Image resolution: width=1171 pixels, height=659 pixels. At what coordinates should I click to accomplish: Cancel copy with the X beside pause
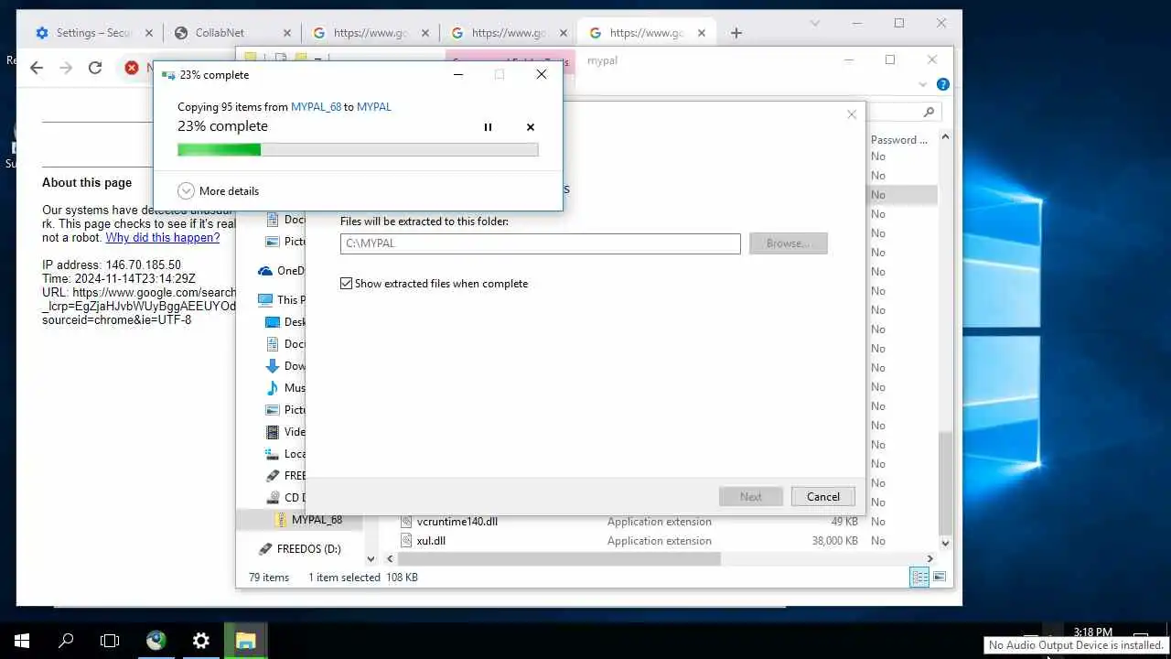pos(531,127)
